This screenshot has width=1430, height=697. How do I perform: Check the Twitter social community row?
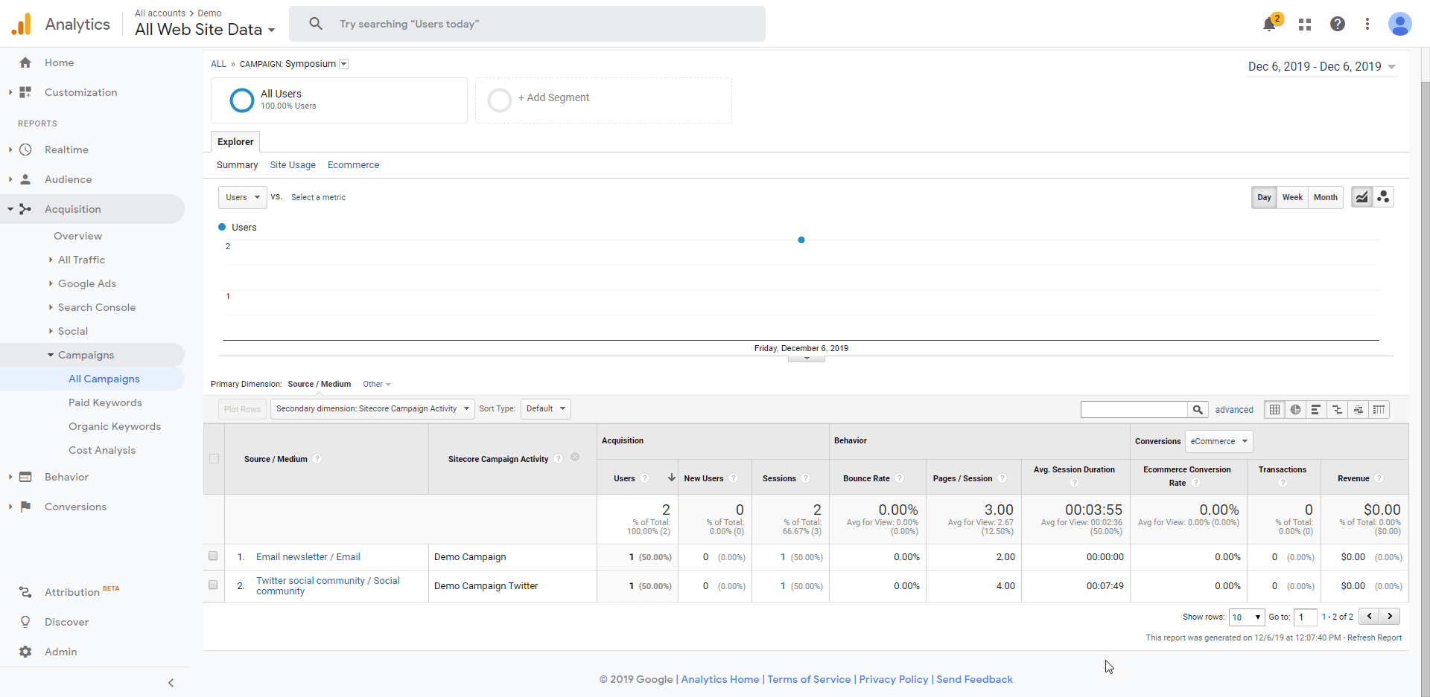[213, 585]
